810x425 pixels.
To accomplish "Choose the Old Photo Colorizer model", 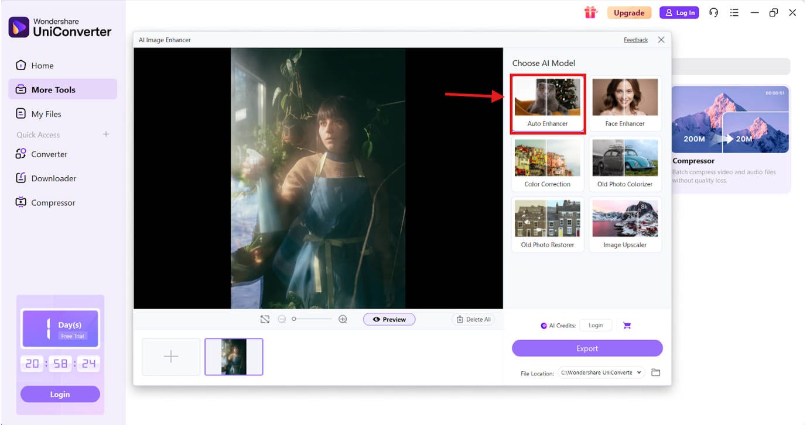I will click(x=625, y=164).
